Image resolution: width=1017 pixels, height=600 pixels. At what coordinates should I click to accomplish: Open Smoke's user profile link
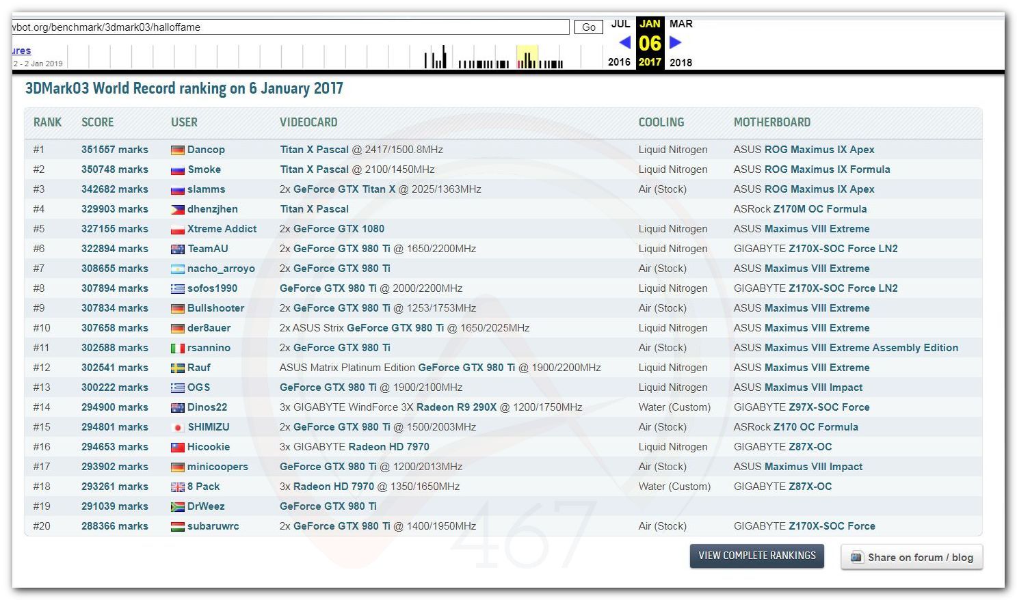click(x=204, y=169)
